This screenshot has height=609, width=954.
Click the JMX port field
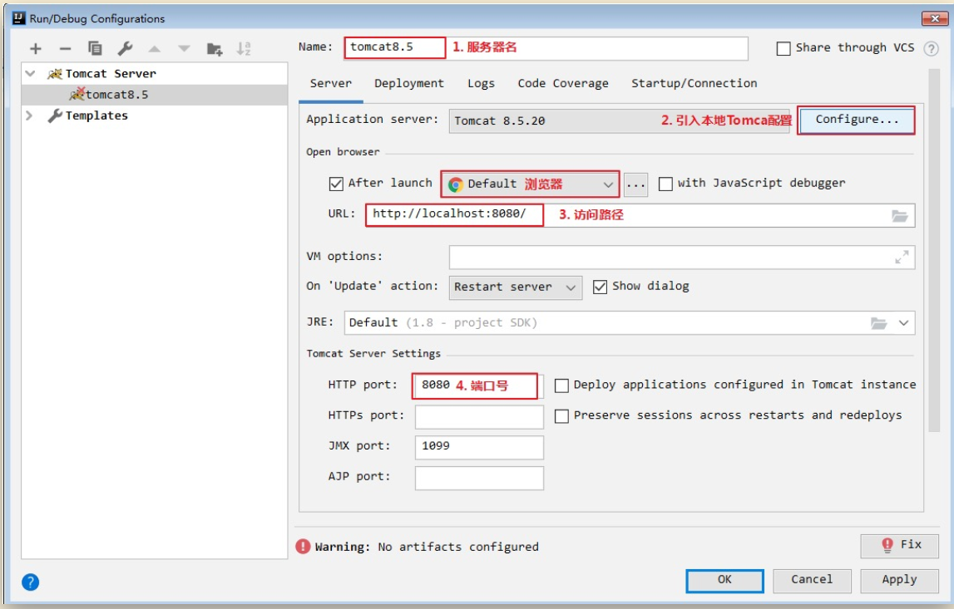[x=479, y=447]
